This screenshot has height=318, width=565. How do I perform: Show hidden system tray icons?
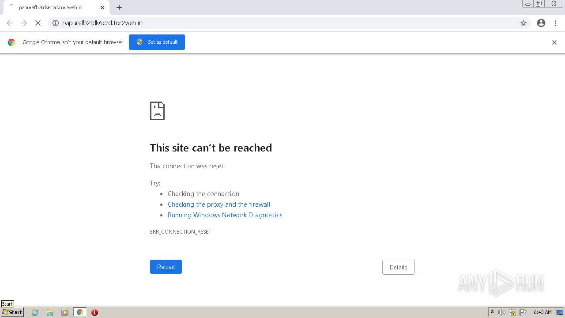tap(492, 312)
